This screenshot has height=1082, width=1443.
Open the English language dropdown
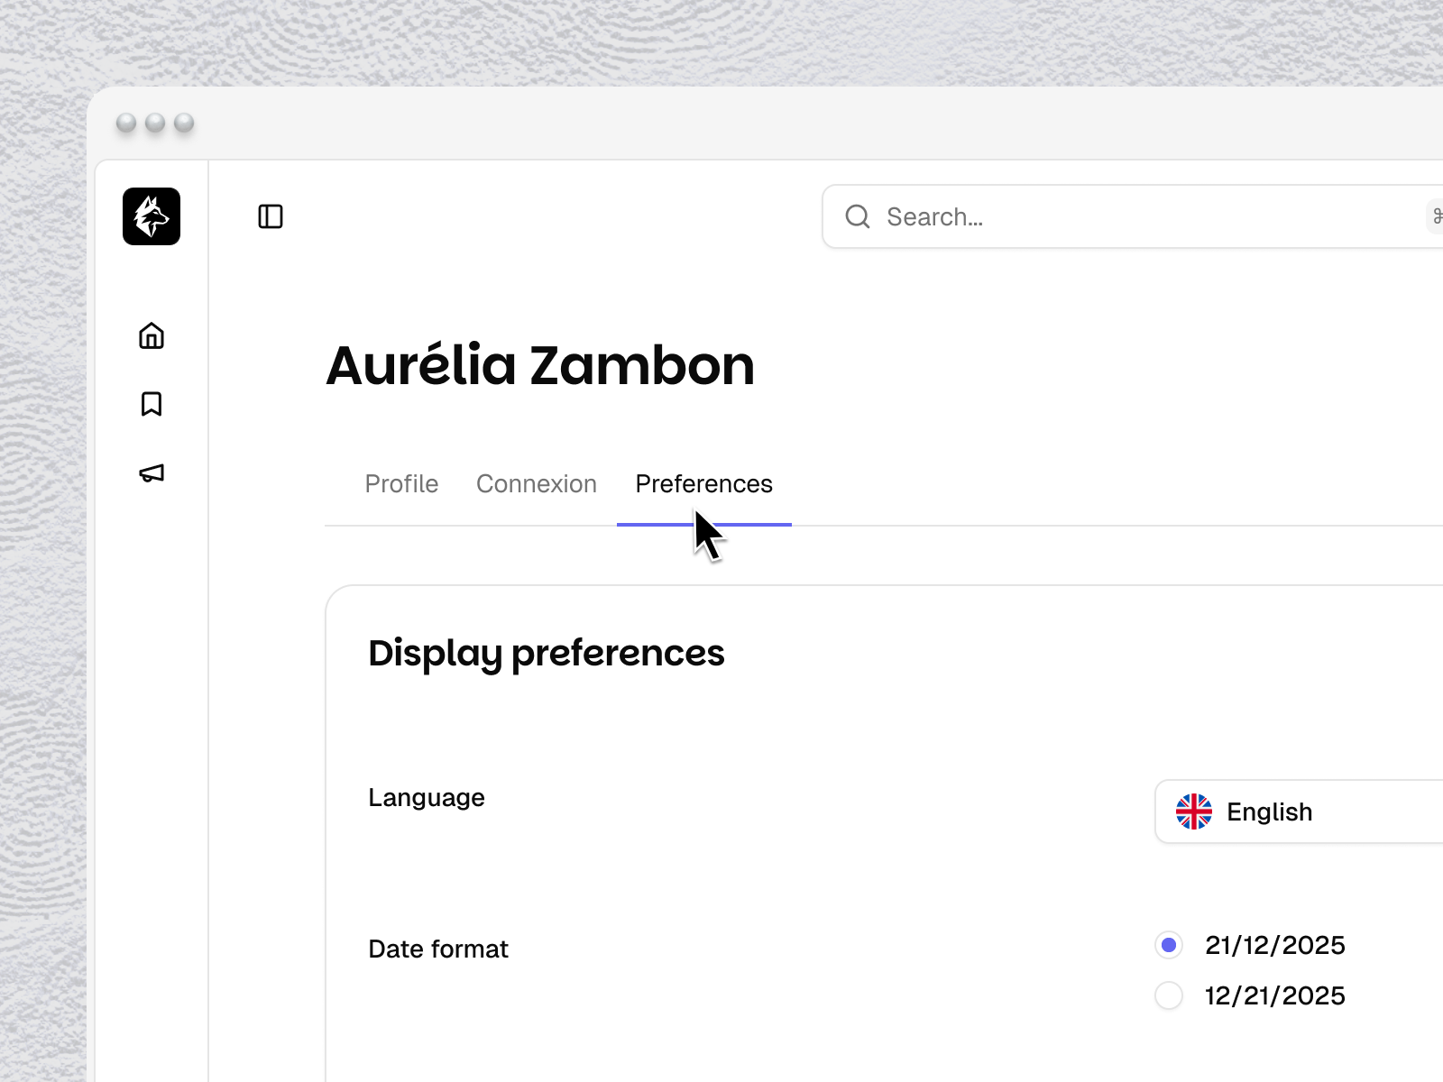click(x=1299, y=811)
